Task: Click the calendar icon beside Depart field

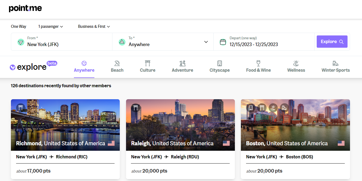Action: (x=223, y=42)
